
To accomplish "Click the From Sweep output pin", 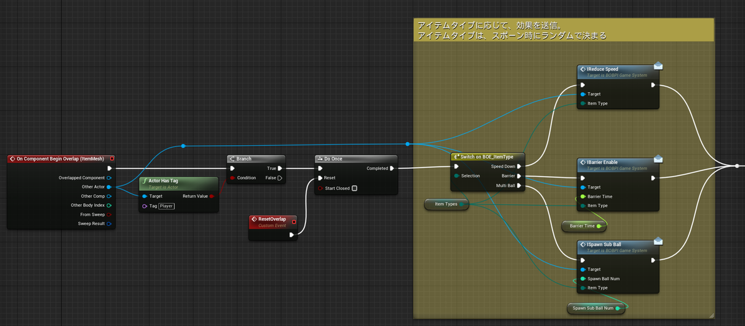I will [109, 214].
